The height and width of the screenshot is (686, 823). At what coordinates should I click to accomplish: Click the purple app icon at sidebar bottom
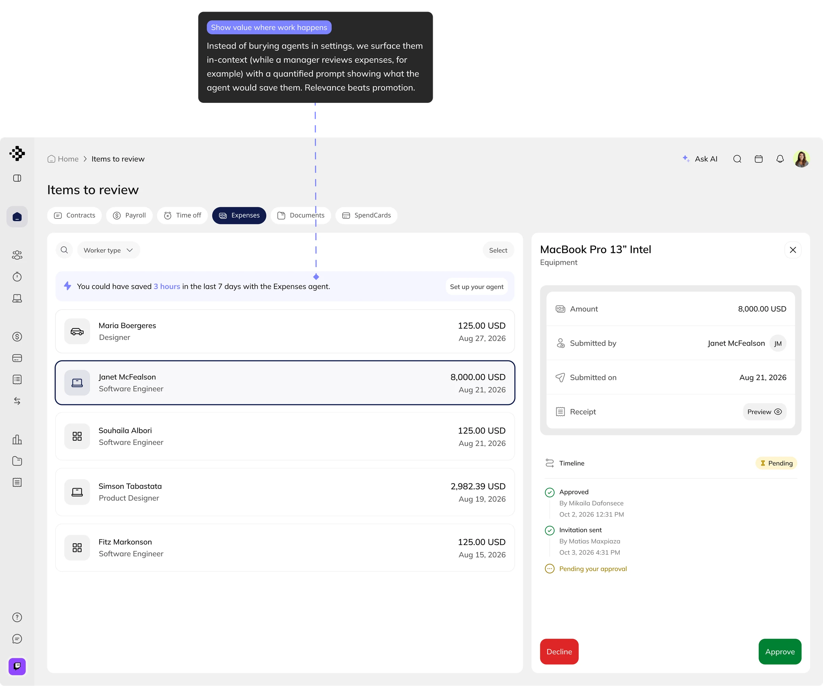(x=17, y=666)
